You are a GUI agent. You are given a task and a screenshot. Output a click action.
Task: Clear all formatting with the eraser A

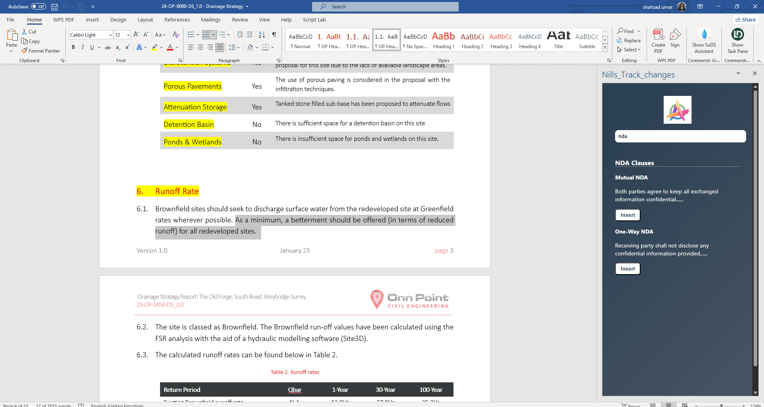tap(176, 35)
